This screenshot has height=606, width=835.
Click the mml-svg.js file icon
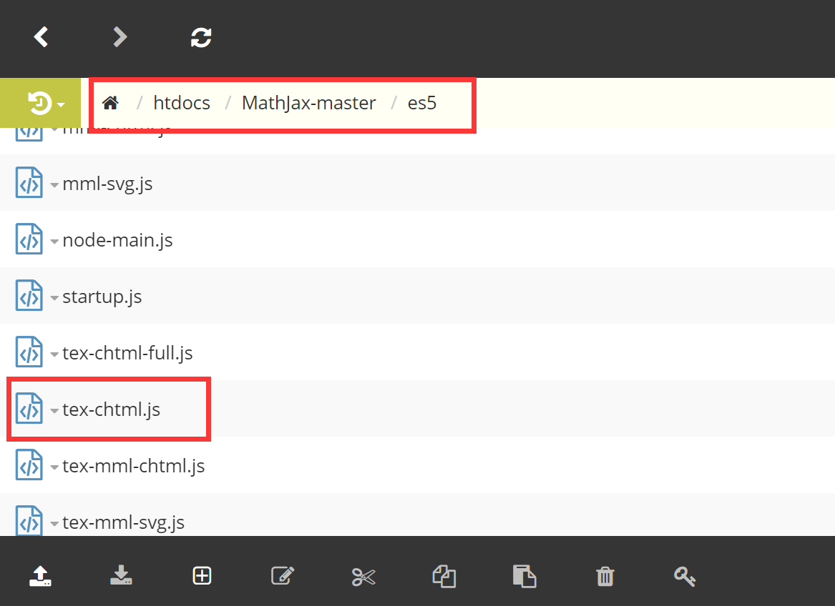(29, 182)
